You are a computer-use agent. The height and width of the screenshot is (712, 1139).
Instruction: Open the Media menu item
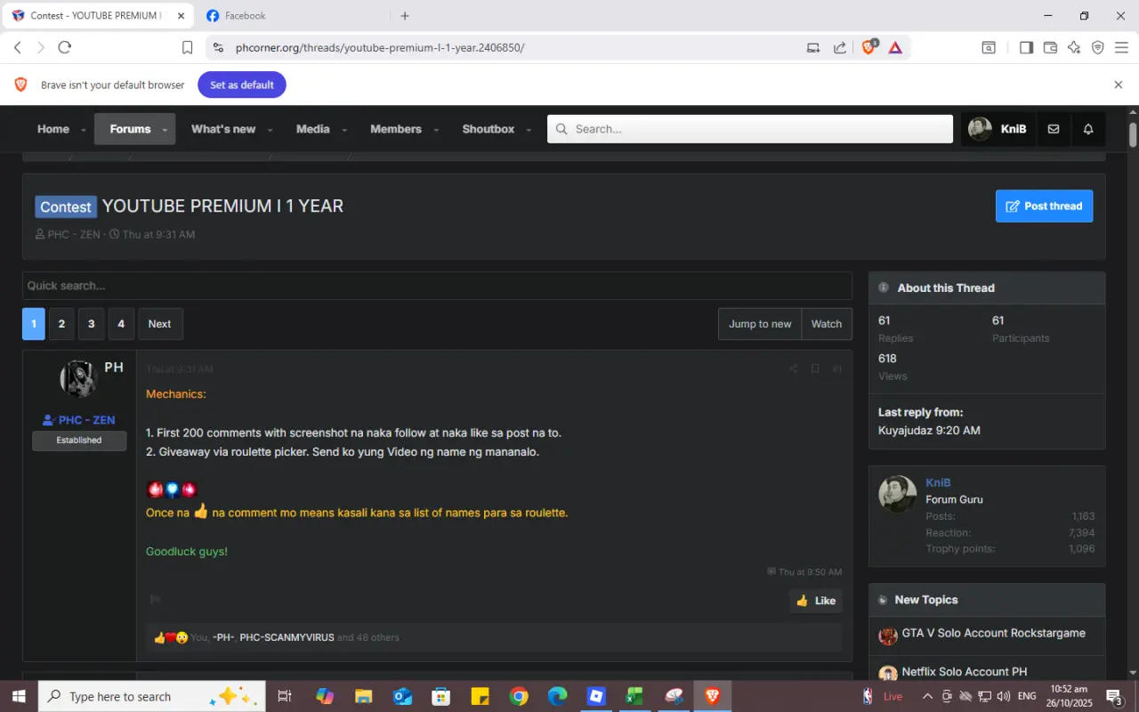(313, 129)
